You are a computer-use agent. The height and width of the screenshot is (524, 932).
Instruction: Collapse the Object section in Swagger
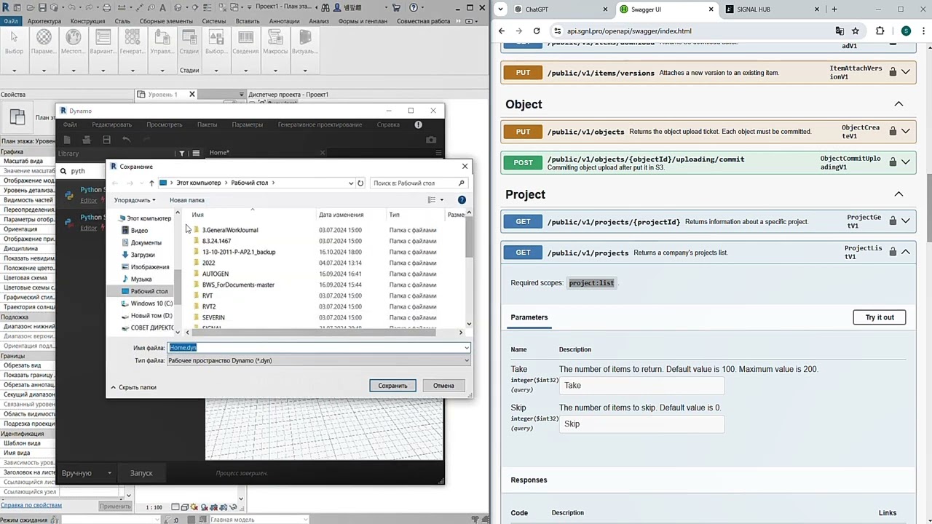[899, 104]
